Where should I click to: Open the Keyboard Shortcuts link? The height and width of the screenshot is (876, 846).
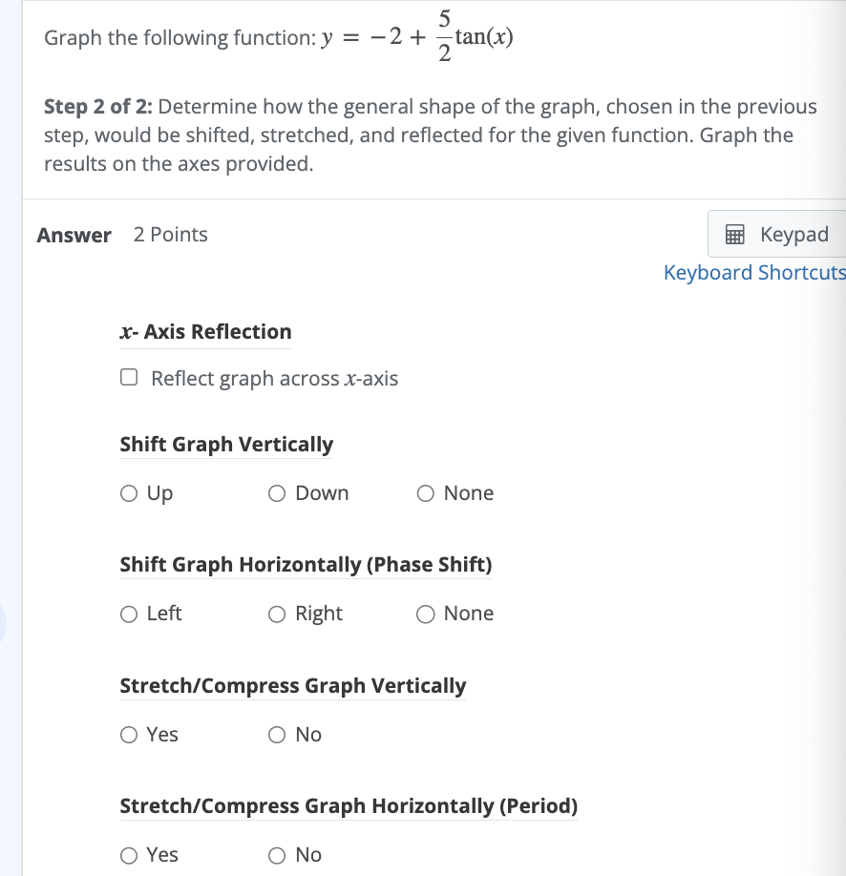[x=754, y=273]
